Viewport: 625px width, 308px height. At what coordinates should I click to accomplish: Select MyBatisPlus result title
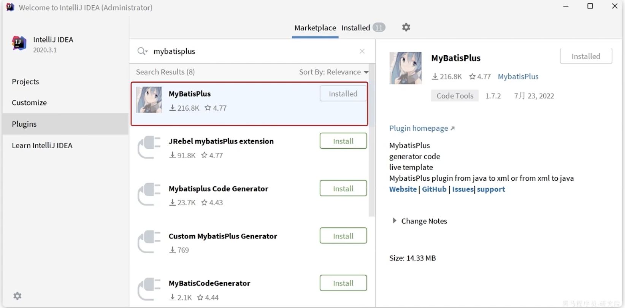(190, 94)
